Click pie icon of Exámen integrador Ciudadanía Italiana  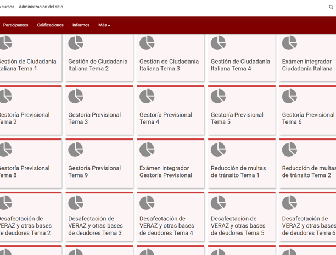(x=289, y=43)
